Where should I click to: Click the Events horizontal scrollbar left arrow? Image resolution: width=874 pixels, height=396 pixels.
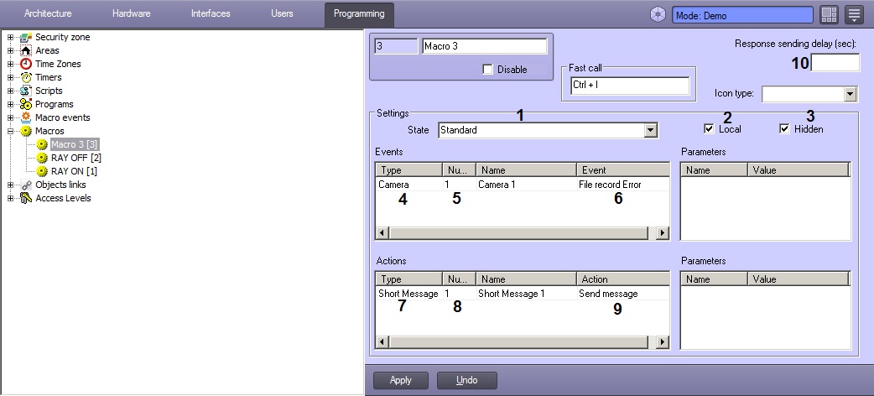pyautogui.click(x=382, y=233)
